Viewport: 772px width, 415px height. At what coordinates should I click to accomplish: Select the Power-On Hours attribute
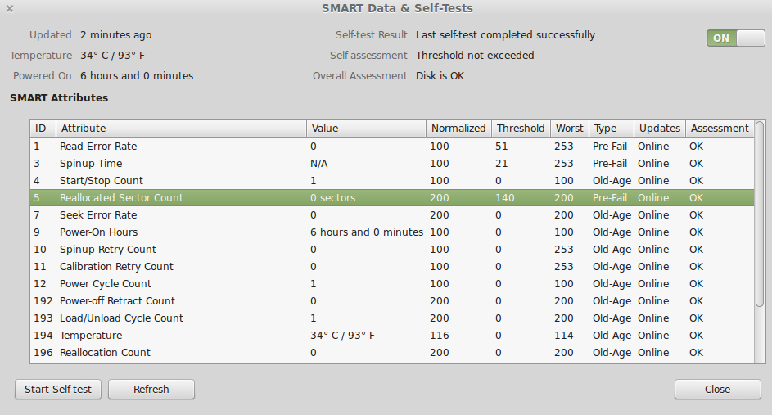392,232
